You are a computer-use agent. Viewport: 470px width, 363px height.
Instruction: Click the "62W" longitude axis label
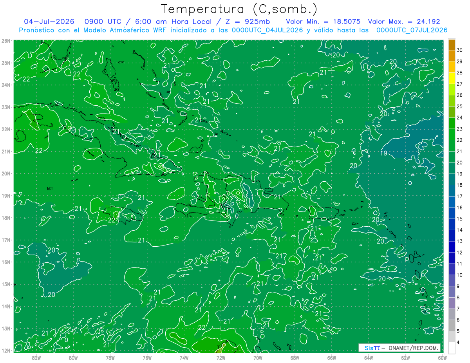click(x=405, y=358)
